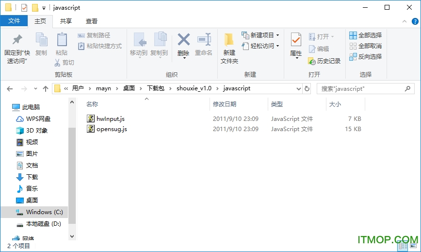Navigate to 桌面 in the address bar
The image size is (421, 252).
(129, 88)
